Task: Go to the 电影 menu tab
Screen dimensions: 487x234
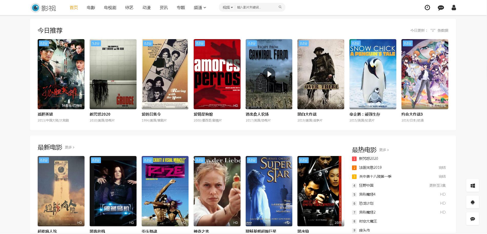Action: click(91, 8)
